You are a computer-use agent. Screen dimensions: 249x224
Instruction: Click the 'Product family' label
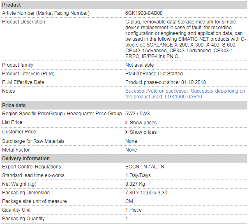[18, 65]
